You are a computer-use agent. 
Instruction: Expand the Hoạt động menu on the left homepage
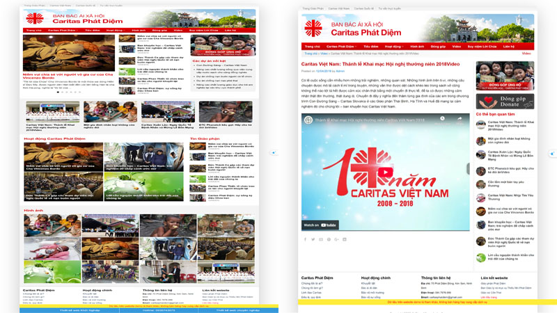click(x=116, y=31)
